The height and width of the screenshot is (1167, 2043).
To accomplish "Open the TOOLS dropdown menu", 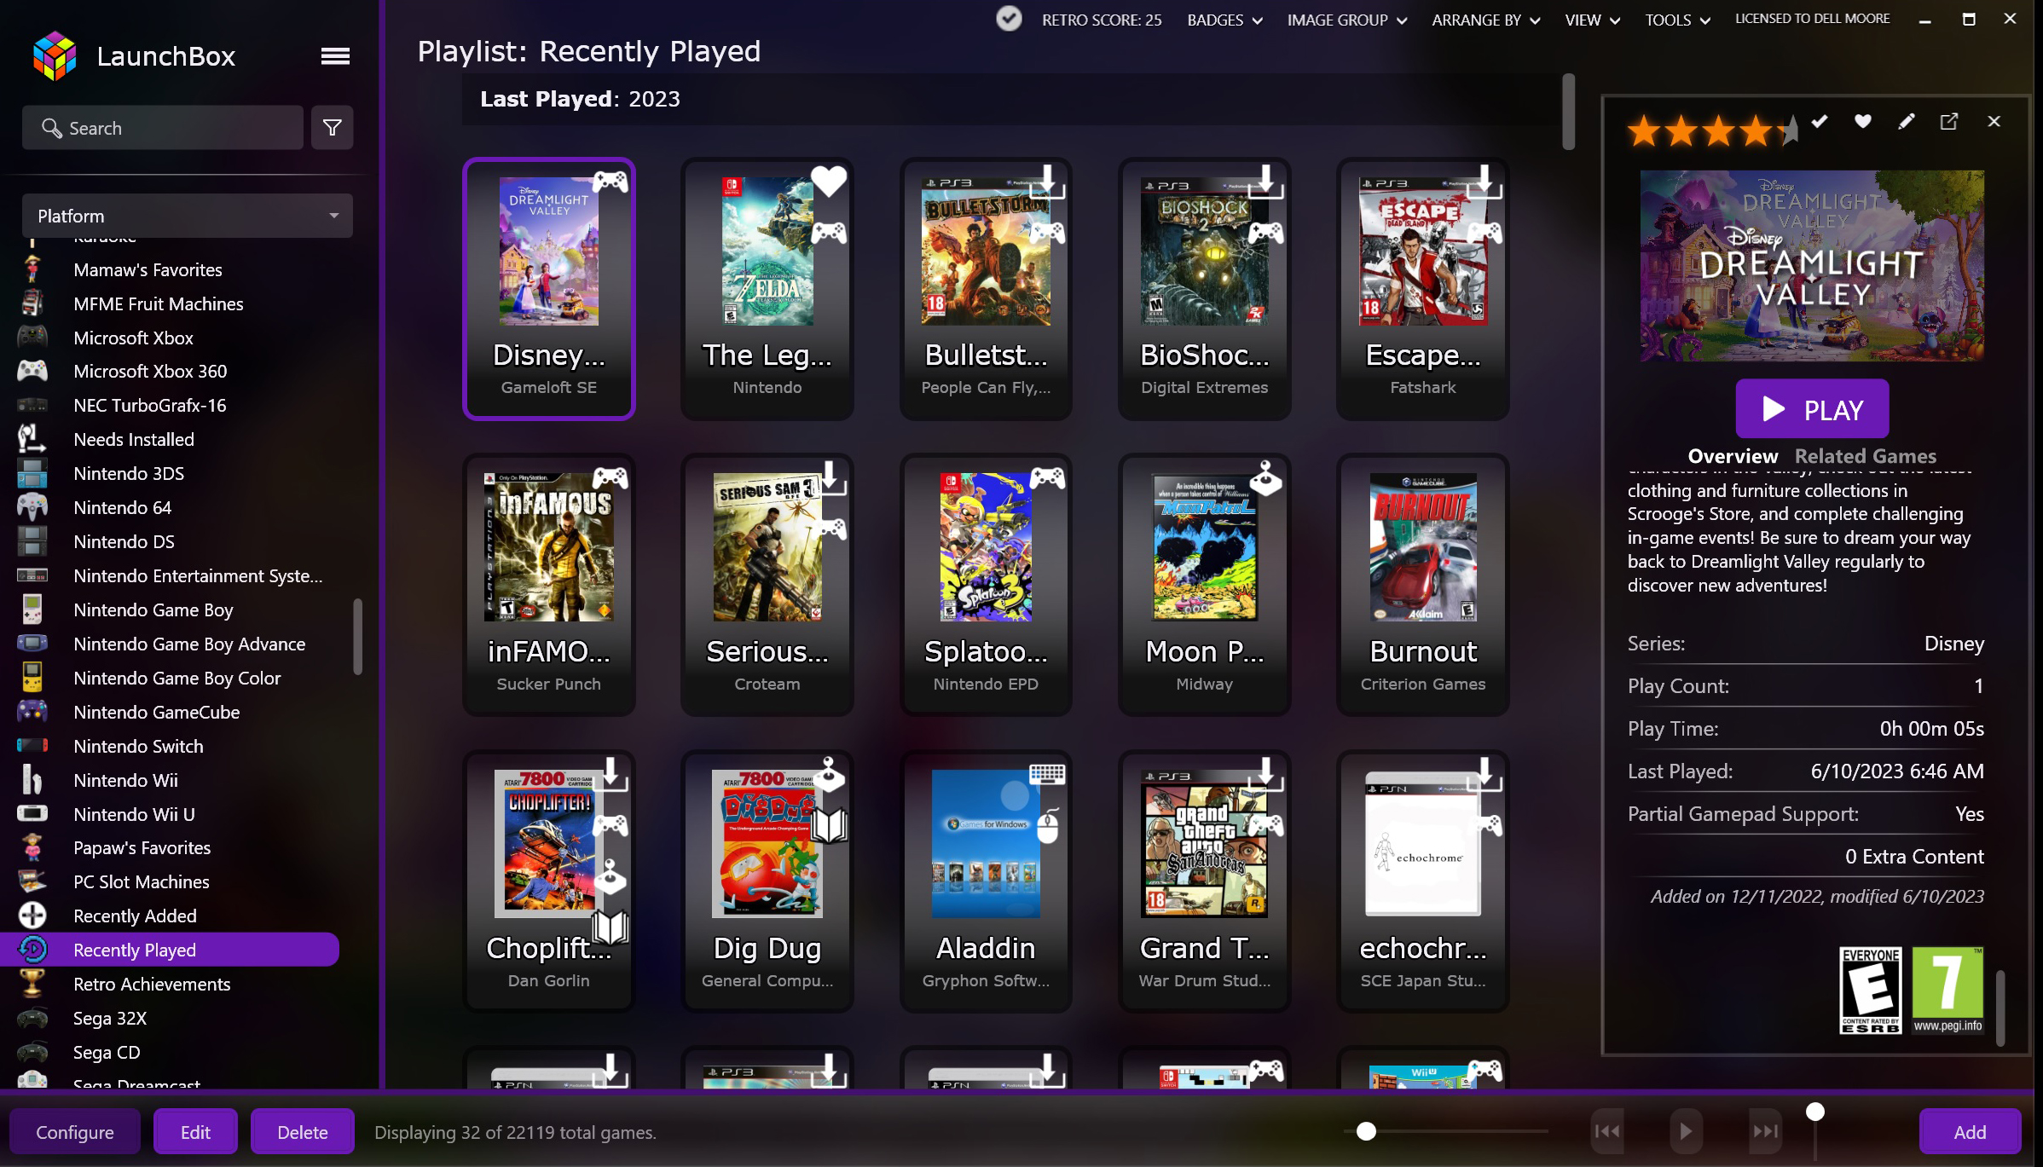I will coord(1677,20).
